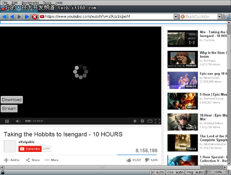Fast-forward to the last page in history

(x=27, y=17)
